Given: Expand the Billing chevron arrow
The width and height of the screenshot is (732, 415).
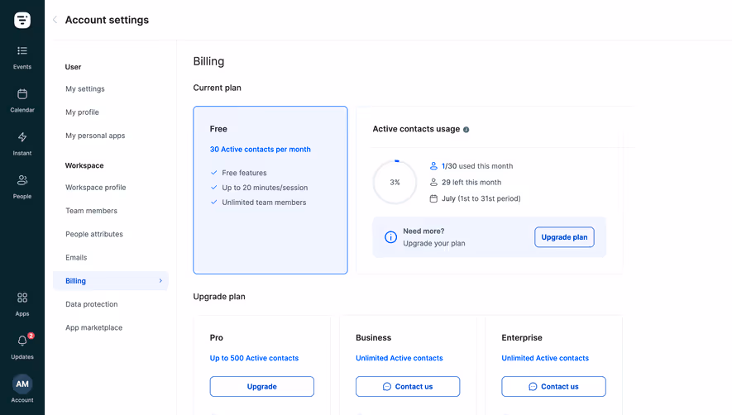Looking at the screenshot, I should 160,280.
